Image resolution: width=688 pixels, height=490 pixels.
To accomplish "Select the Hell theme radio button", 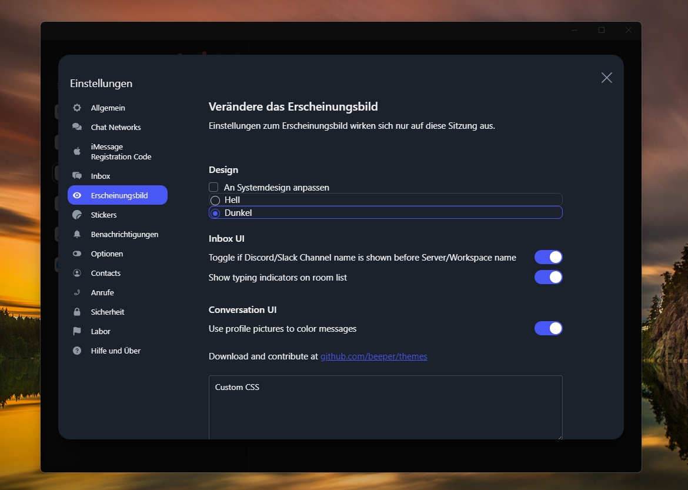I will (x=215, y=200).
